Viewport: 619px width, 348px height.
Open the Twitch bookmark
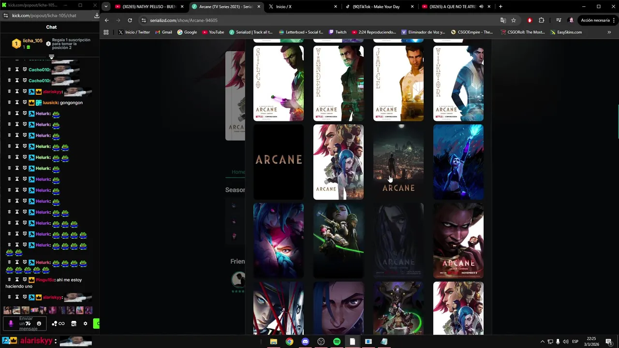point(338,32)
